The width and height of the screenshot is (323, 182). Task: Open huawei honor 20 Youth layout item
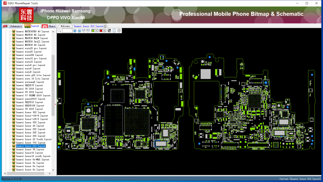pos(34,139)
